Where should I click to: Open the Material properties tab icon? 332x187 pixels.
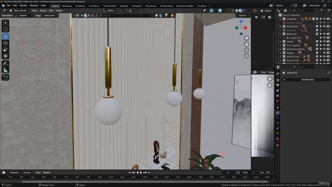[x=278, y=139]
